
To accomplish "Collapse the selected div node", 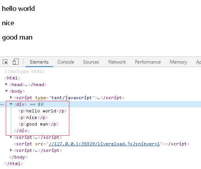I will 11,104.
